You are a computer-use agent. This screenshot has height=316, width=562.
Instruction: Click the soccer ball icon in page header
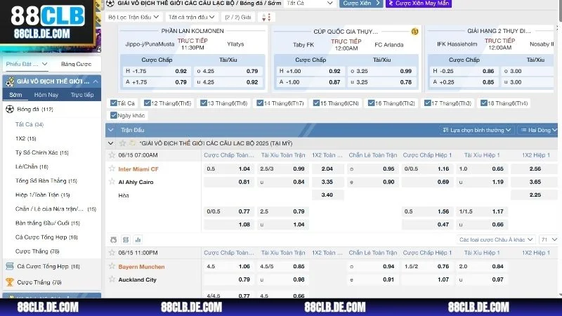[x=110, y=4]
